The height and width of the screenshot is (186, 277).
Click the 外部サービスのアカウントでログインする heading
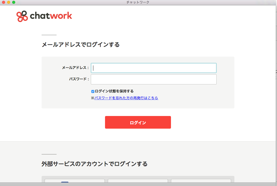[x=95, y=164]
